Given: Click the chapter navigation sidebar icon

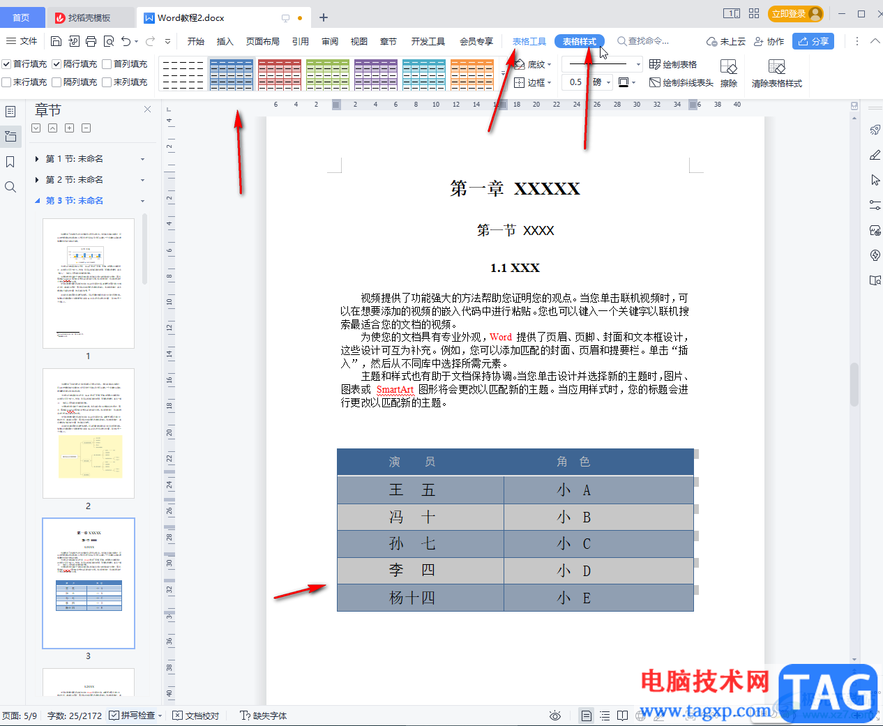Looking at the screenshot, I should [10, 137].
